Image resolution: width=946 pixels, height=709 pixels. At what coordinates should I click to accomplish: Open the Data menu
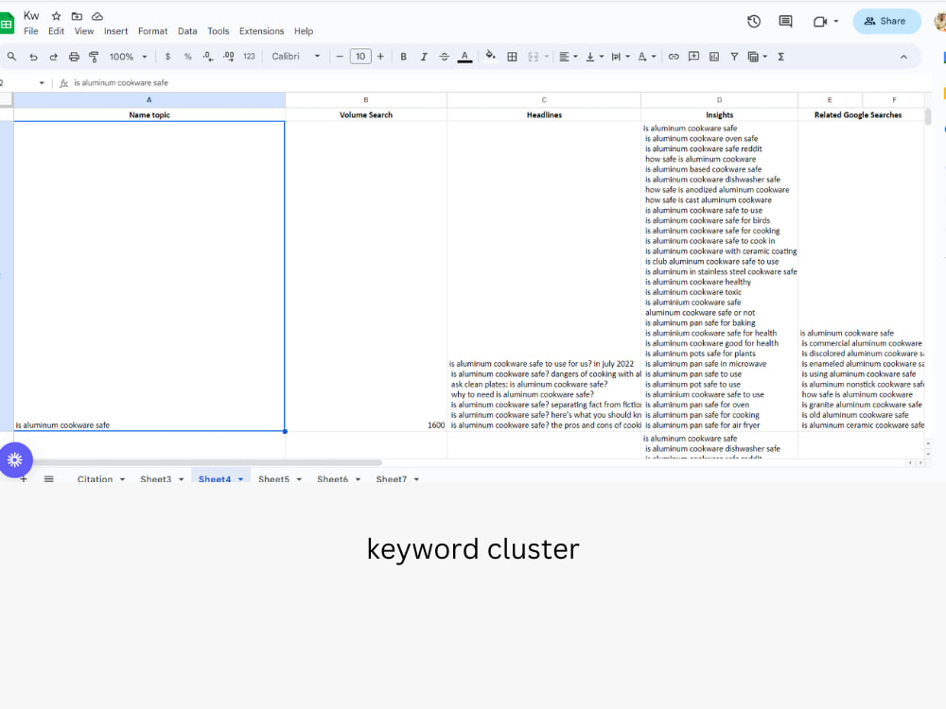[187, 31]
